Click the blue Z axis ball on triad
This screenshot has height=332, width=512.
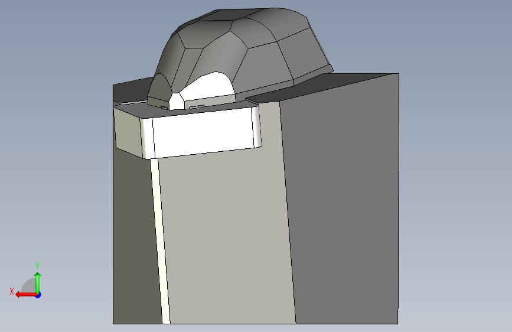click(x=38, y=295)
